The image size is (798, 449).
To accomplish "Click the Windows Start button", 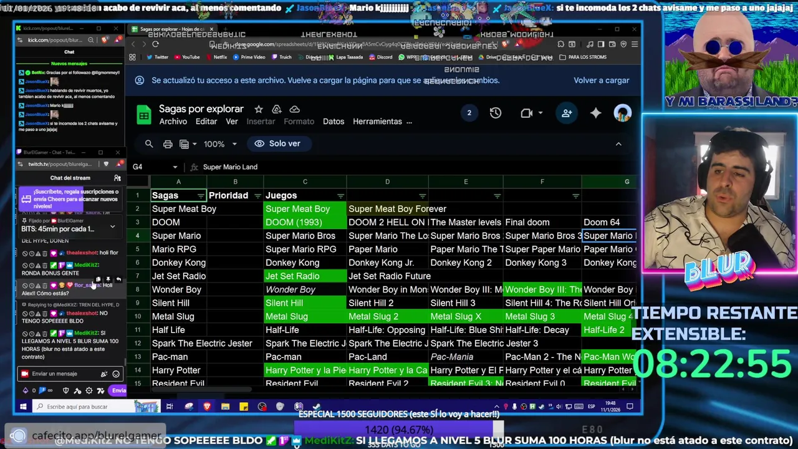I will [x=23, y=407].
